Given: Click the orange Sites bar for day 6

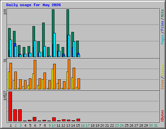Looking at the screenshot, I should pos(35,74).
